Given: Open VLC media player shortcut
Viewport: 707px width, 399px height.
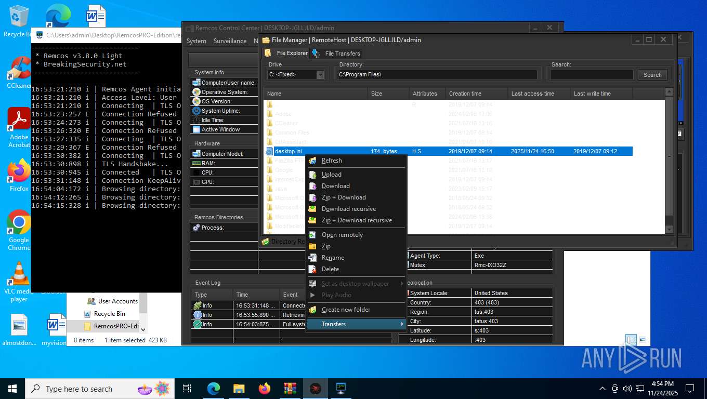Looking at the screenshot, I should tap(19, 282).
